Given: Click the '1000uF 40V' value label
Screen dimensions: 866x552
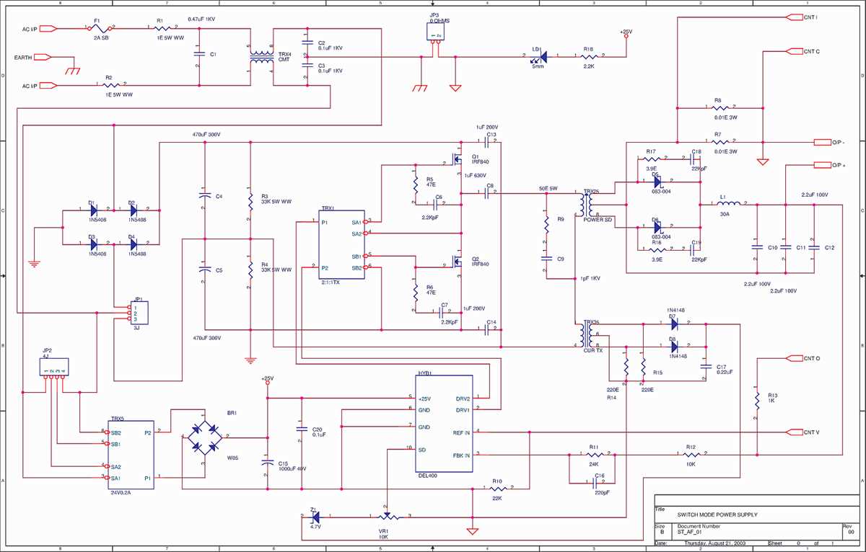Looking at the screenshot, I should click(292, 468).
